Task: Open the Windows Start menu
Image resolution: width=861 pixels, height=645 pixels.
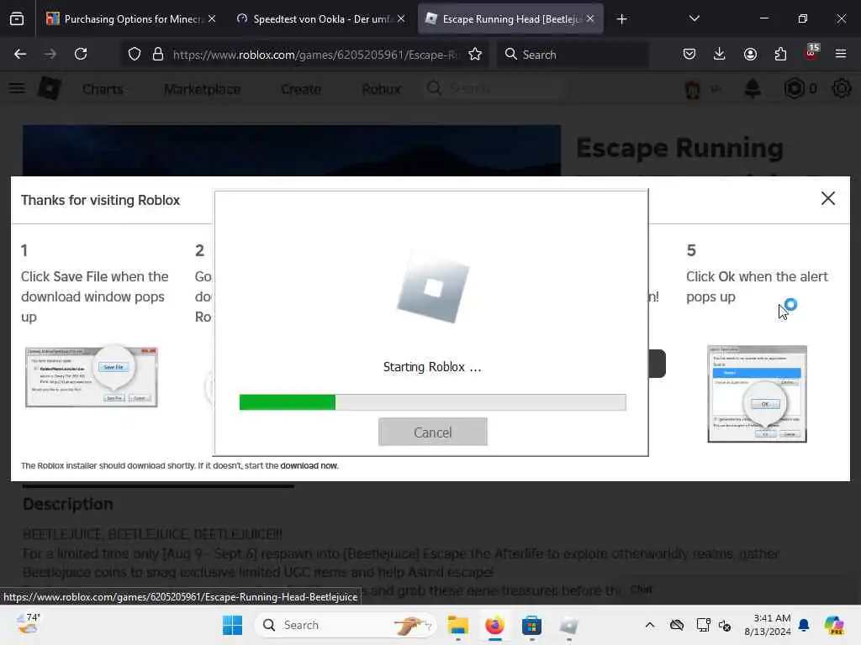Action: tap(232, 625)
